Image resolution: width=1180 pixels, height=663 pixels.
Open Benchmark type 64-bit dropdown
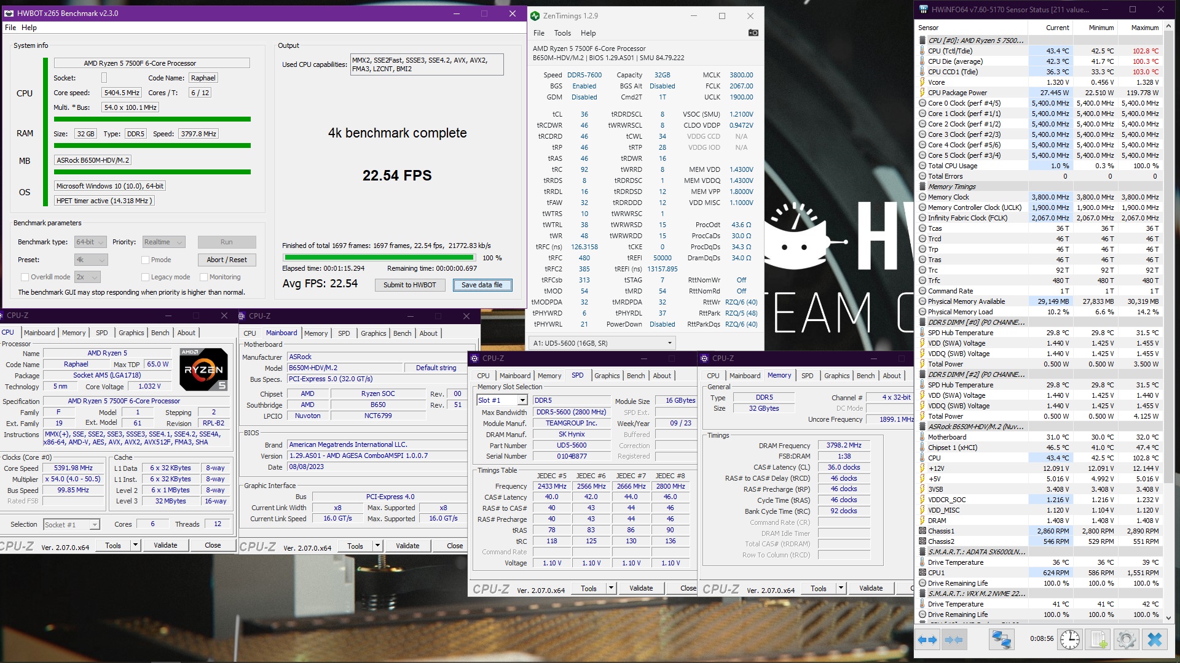[91, 242]
